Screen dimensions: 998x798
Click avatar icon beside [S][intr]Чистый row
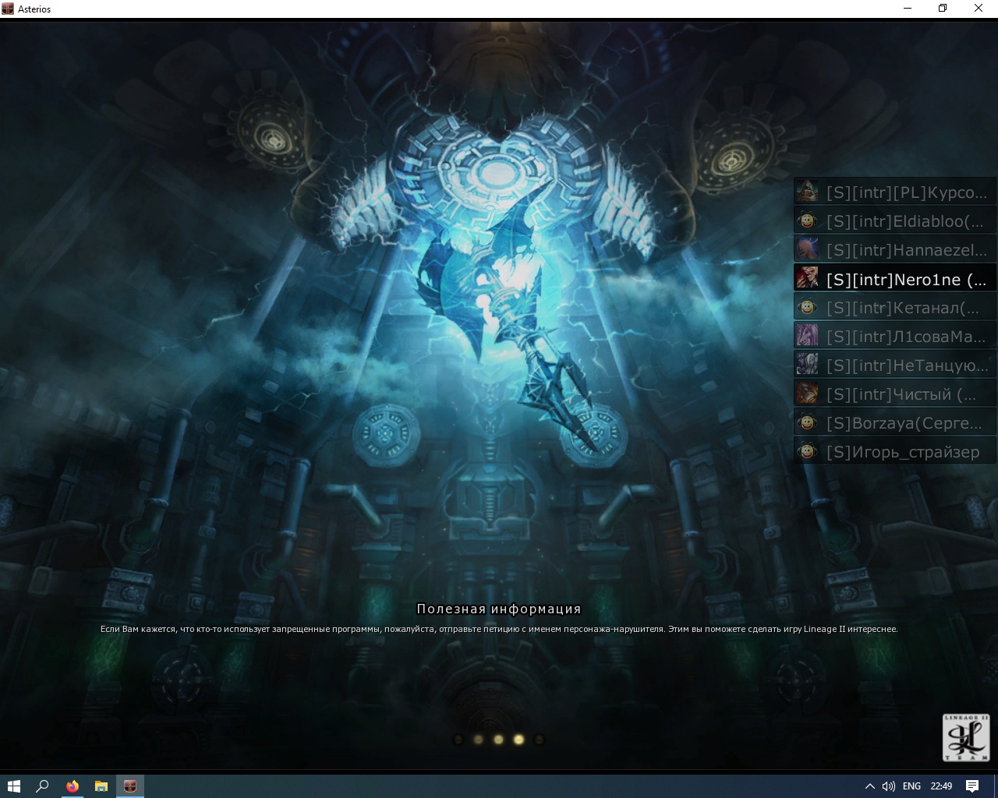[x=807, y=394]
